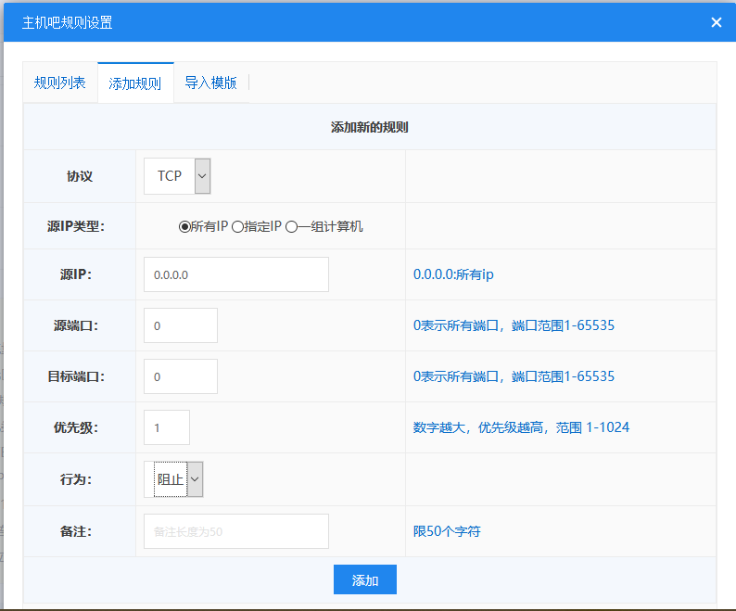Image resolution: width=736 pixels, height=611 pixels.
Task: Focus the 源端口 input box
Action: click(181, 325)
